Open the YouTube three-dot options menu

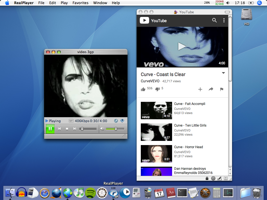pyautogui.click(x=224, y=20)
